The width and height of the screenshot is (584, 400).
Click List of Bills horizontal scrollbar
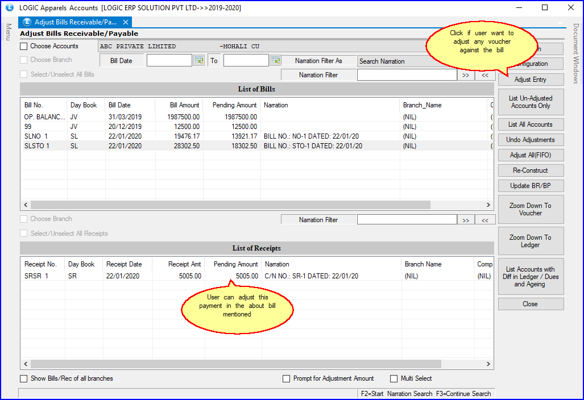click(x=230, y=205)
